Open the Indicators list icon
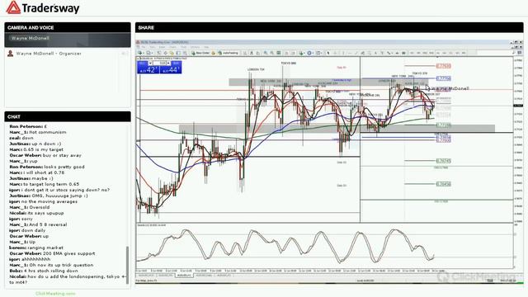The width and height of the screenshot is (528, 297). pyautogui.click(x=300, y=53)
